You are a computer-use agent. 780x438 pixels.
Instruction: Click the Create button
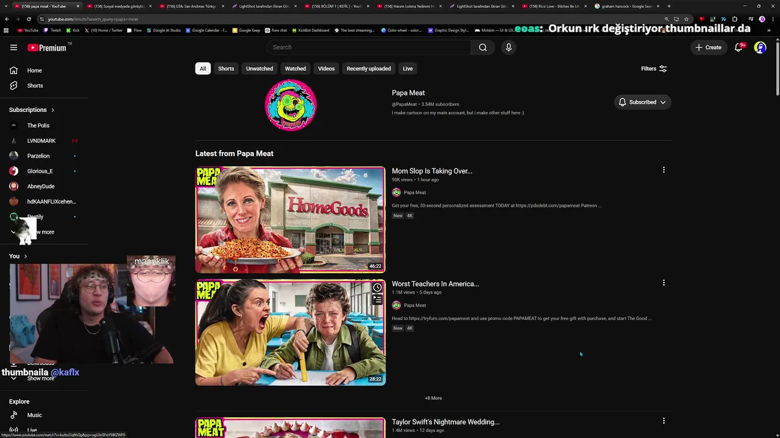click(709, 47)
